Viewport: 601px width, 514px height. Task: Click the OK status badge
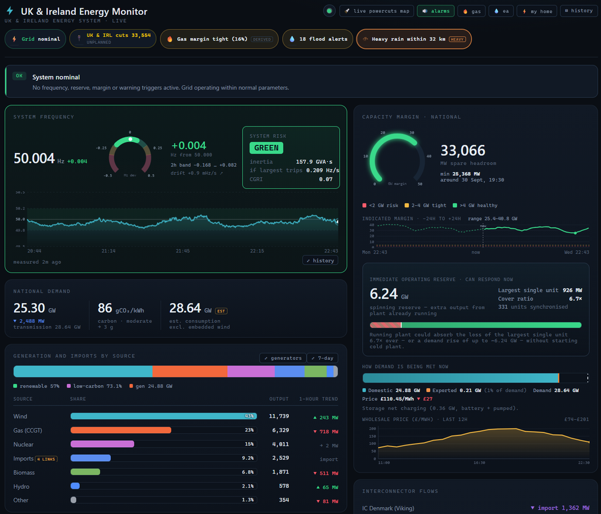click(19, 76)
